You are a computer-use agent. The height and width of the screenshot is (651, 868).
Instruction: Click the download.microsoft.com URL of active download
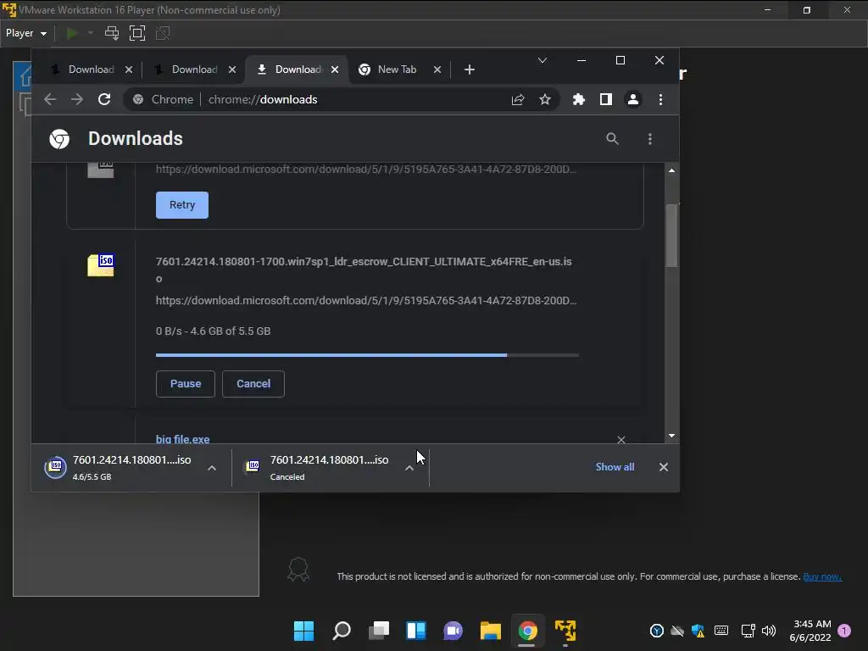pos(366,301)
